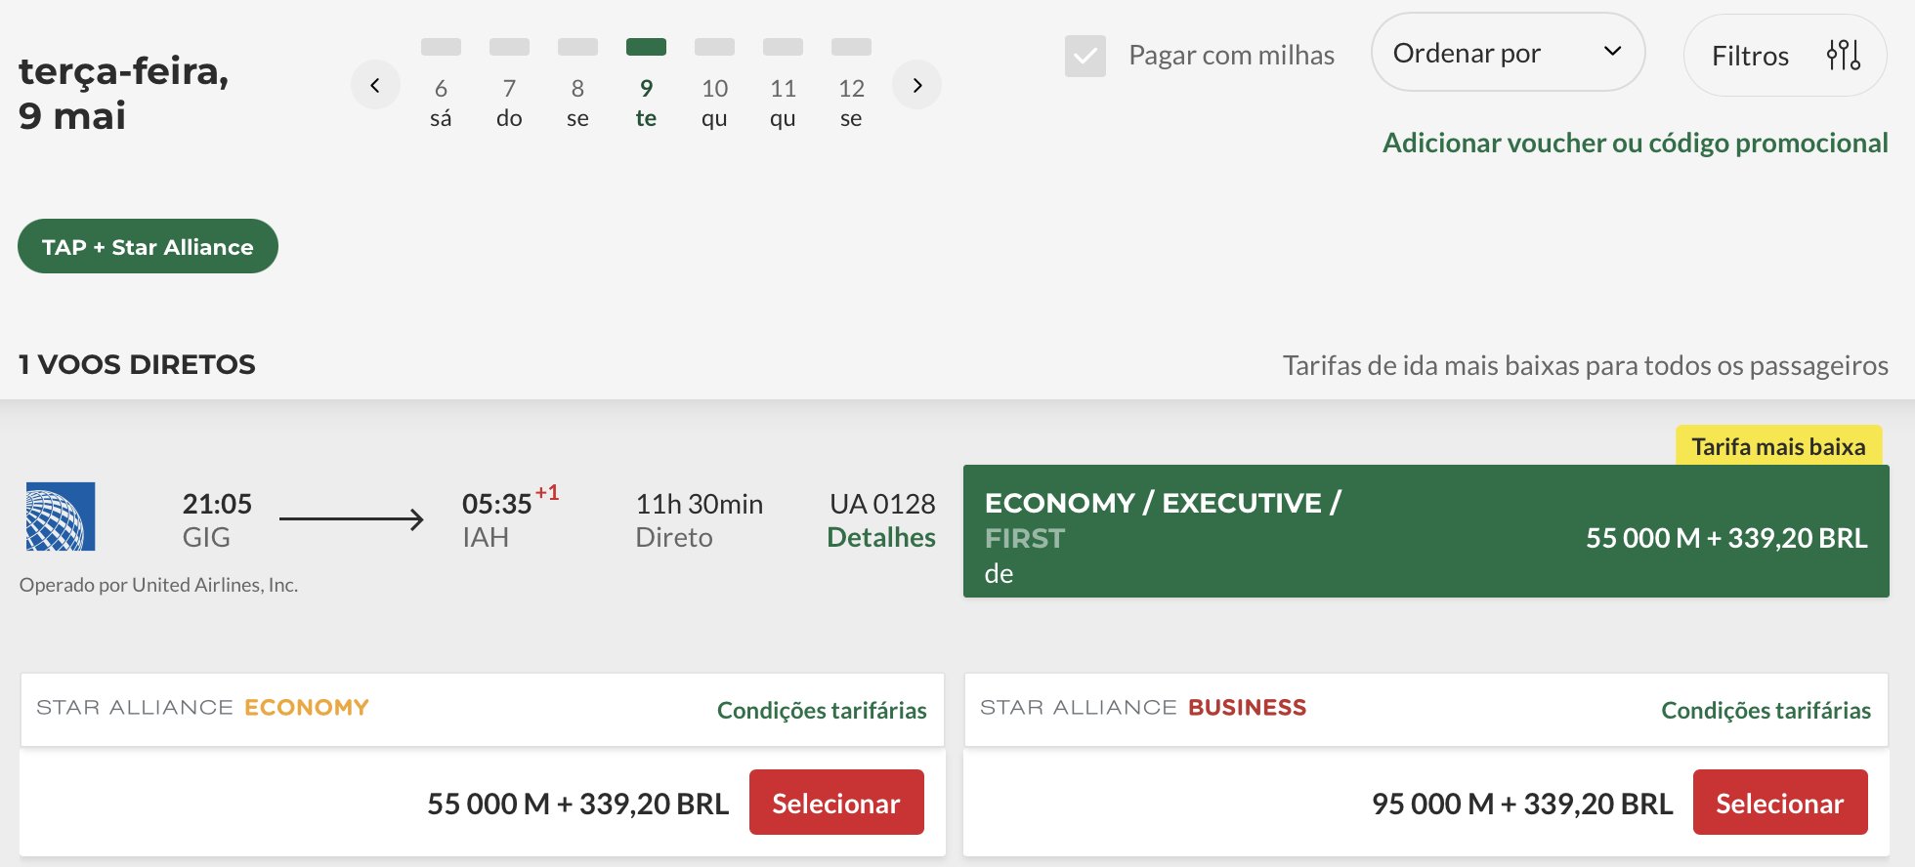Viewport: 1915px width, 867px height.
Task: Add voucher or promotional code link
Action: [x=1636, y=143]
